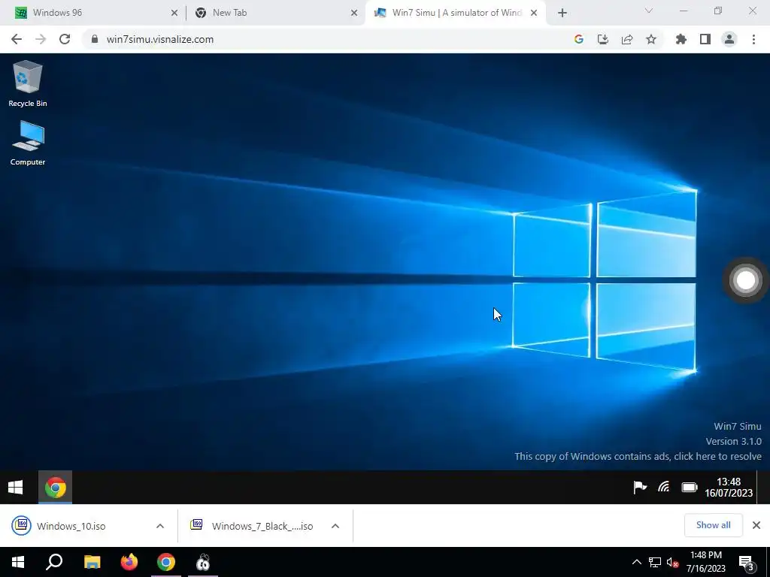This screenshot has width=770, height=577.
Task: Click the install app icon in address bar
Action: point(602,39)
